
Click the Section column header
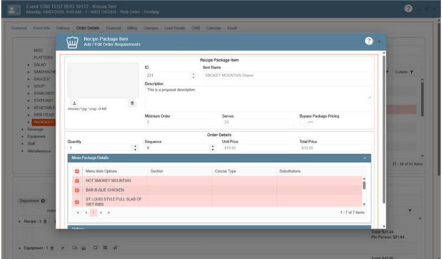coord(157,171)
